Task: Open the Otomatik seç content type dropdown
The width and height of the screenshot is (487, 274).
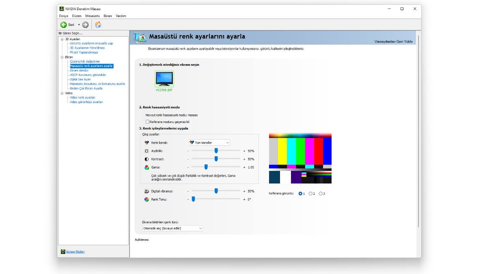Action: [x=172, y=228]
